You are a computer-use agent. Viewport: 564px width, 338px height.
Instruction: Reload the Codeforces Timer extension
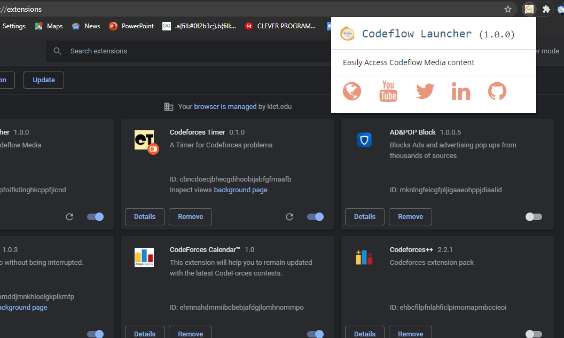click(x=289, y=217)
